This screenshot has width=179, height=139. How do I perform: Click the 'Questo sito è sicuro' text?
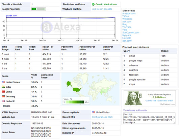[x=106, y=4]
